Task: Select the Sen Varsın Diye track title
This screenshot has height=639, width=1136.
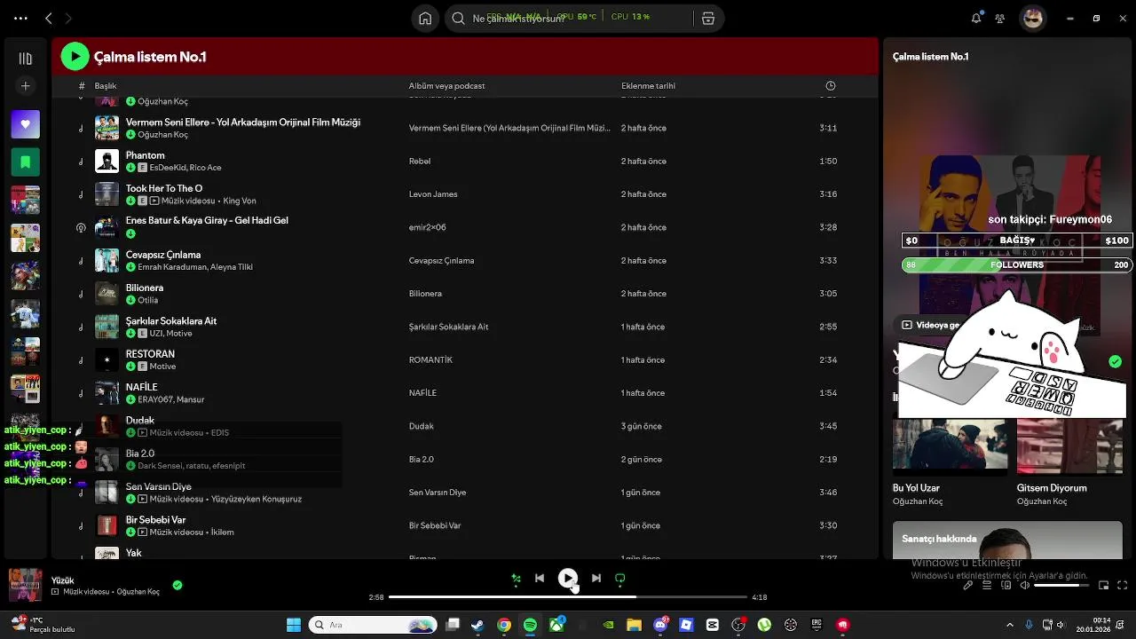Action: 159,486
